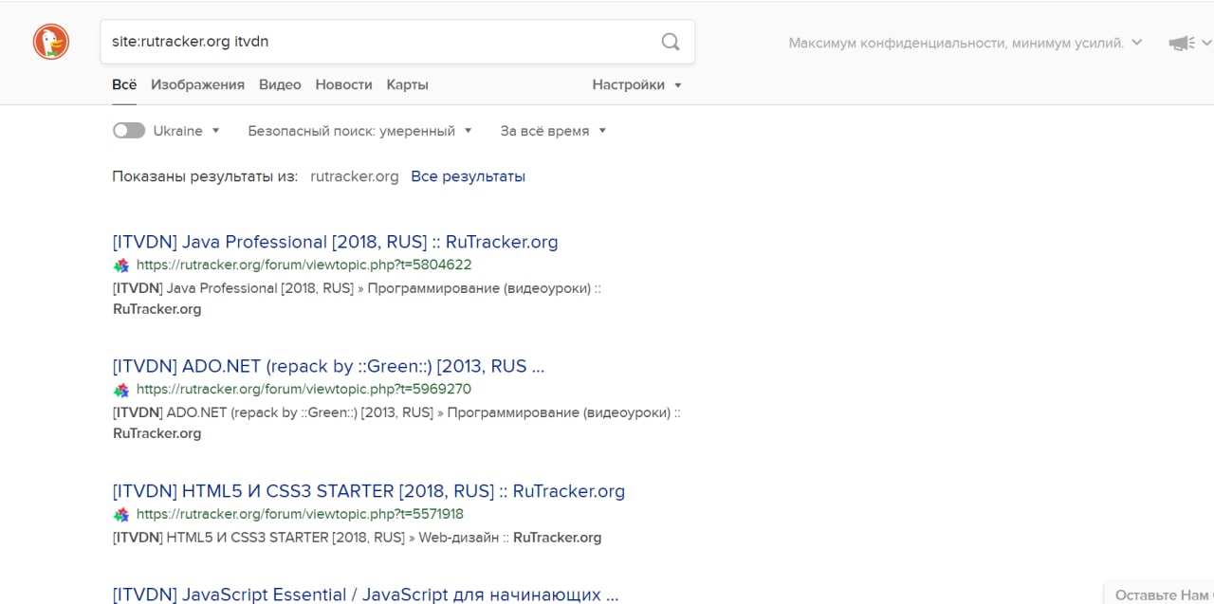Click URL ending in t=5571918

pos(300,515)
